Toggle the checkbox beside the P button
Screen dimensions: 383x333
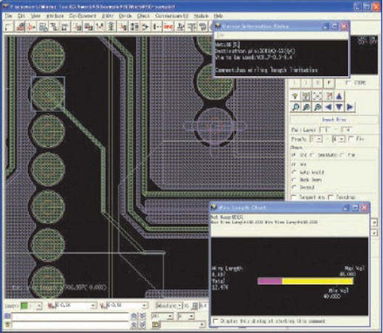click(348, 83)
